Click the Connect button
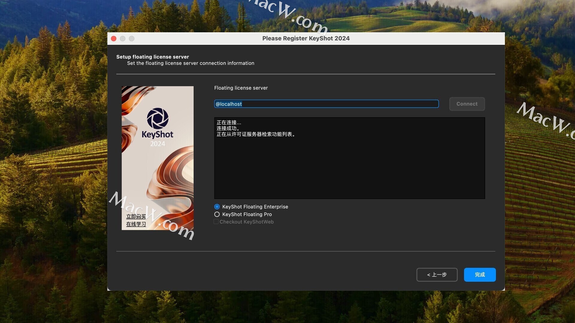 [x=467, y=104]
